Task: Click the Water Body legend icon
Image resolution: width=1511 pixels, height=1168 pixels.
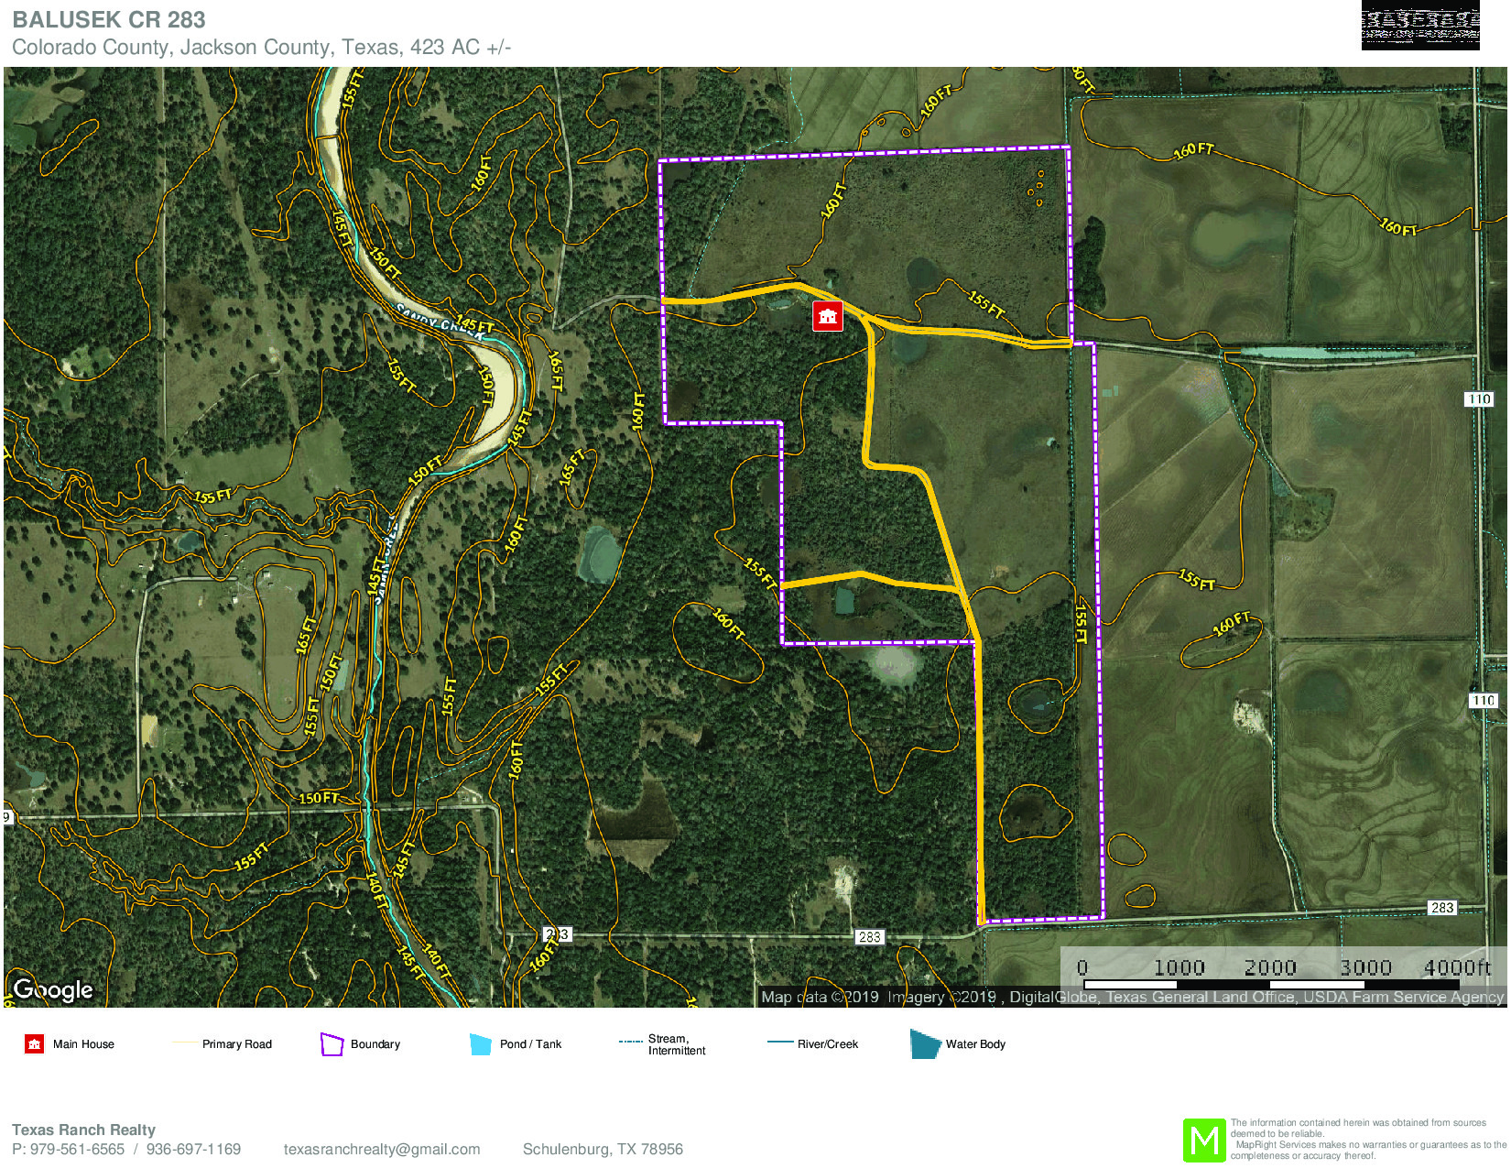Action: click(925, 1044)
